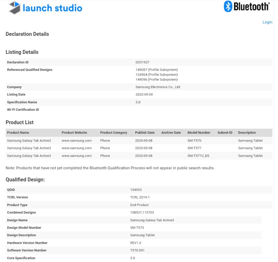Select the TCRL 2019-1 version value
Screen dimensions: 278x262
pyautogui.click(x=140, y=197)
